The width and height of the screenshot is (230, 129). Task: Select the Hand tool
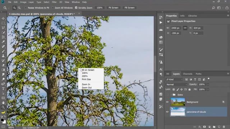coord(3,103)
